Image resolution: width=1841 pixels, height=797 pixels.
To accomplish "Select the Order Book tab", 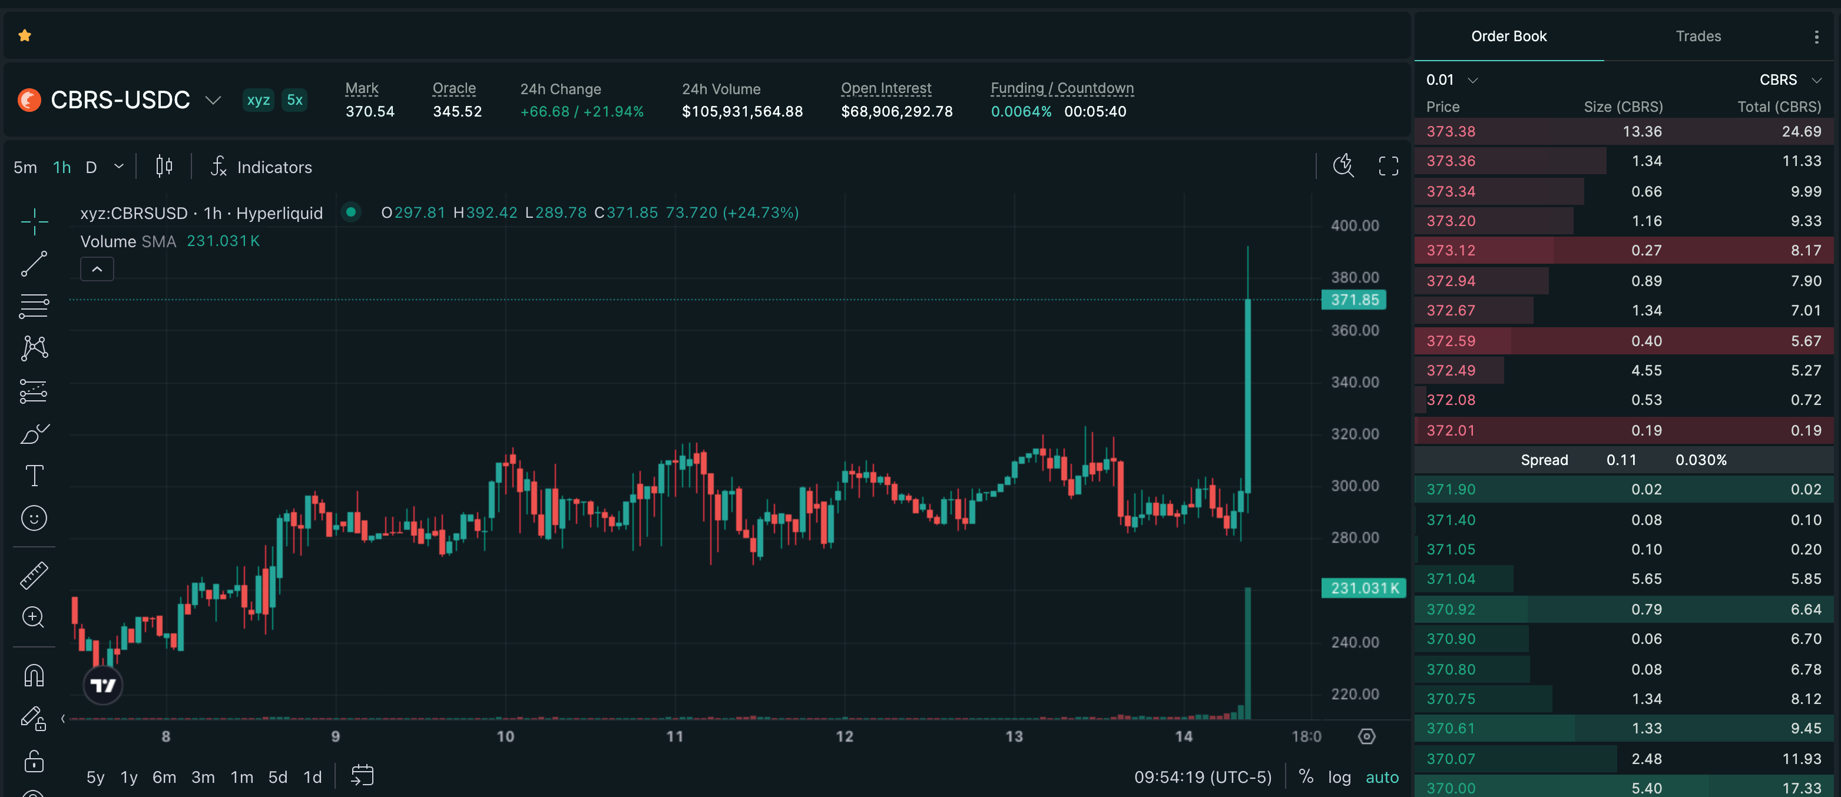I will [x=1509, y=36].
